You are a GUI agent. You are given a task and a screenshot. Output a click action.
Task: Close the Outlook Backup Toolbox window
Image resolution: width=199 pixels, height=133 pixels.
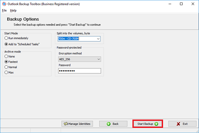click(193, 4)
